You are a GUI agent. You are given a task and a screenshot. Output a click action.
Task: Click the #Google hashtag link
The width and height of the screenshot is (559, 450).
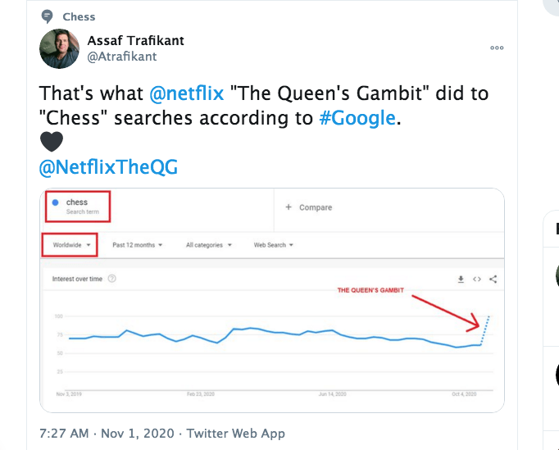(357, 118)
